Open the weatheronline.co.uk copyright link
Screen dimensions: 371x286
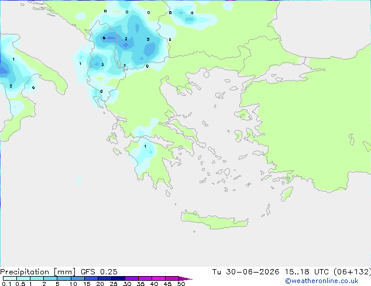tap(322, 281)
